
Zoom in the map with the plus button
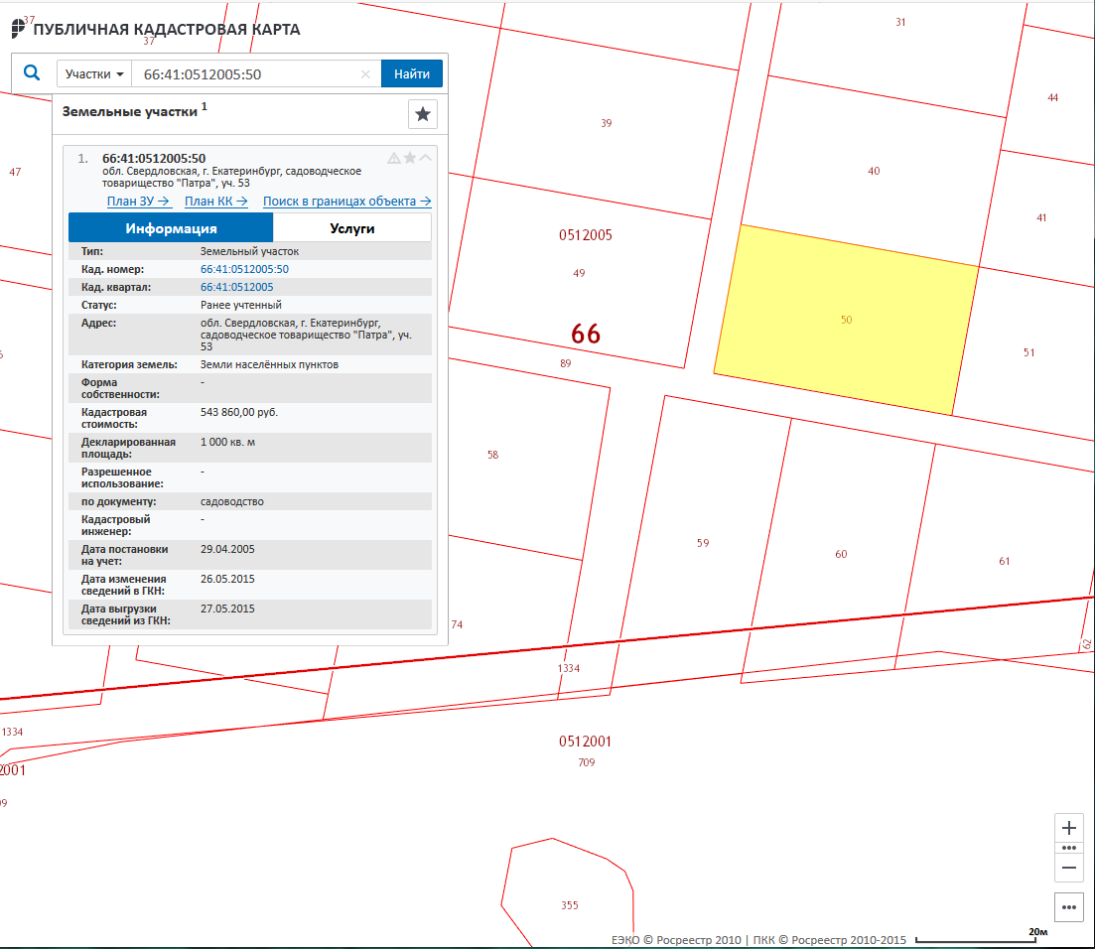(x=1069, y=828)
